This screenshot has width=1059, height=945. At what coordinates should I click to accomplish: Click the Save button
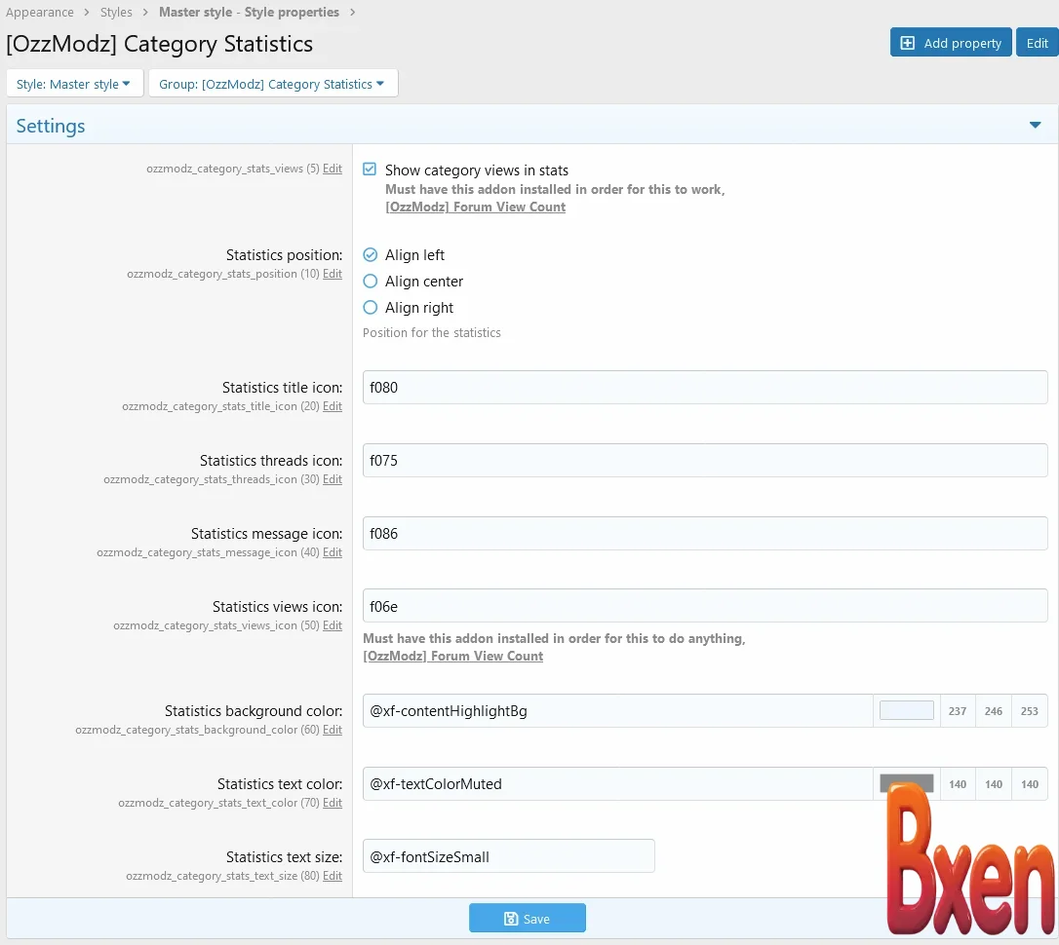click(x=528, y=918)
